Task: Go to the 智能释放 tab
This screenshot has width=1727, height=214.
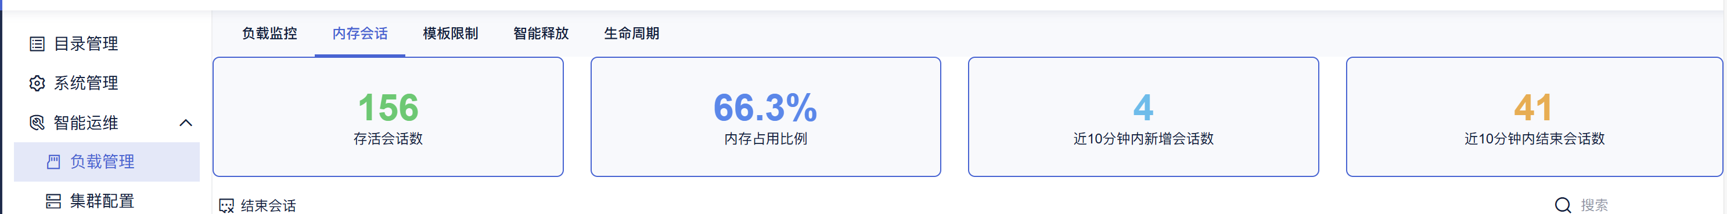Action: pos(541,34)
